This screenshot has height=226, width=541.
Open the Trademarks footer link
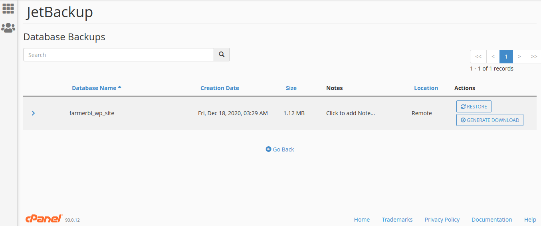[397, 220]
